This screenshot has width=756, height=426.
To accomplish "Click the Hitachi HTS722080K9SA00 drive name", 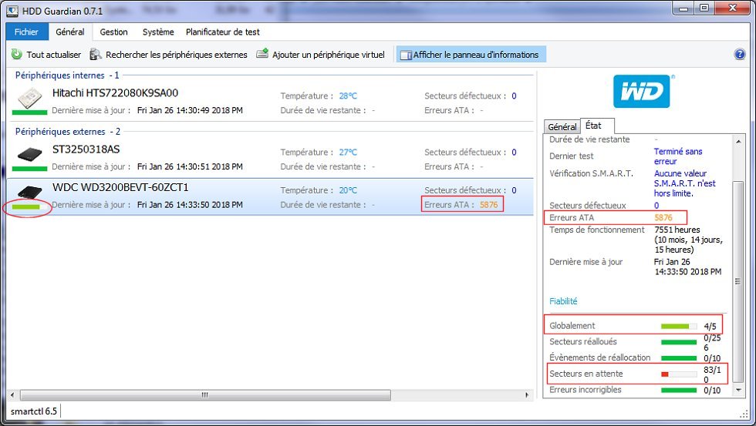I will (115, 93).
